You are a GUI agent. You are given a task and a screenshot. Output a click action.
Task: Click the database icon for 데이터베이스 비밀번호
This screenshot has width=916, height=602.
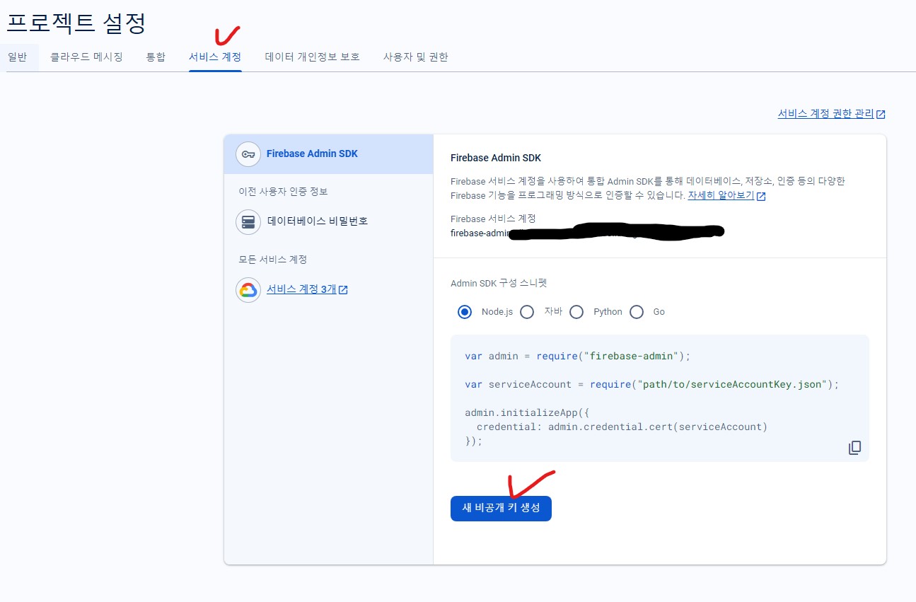(x=248, y=221)
